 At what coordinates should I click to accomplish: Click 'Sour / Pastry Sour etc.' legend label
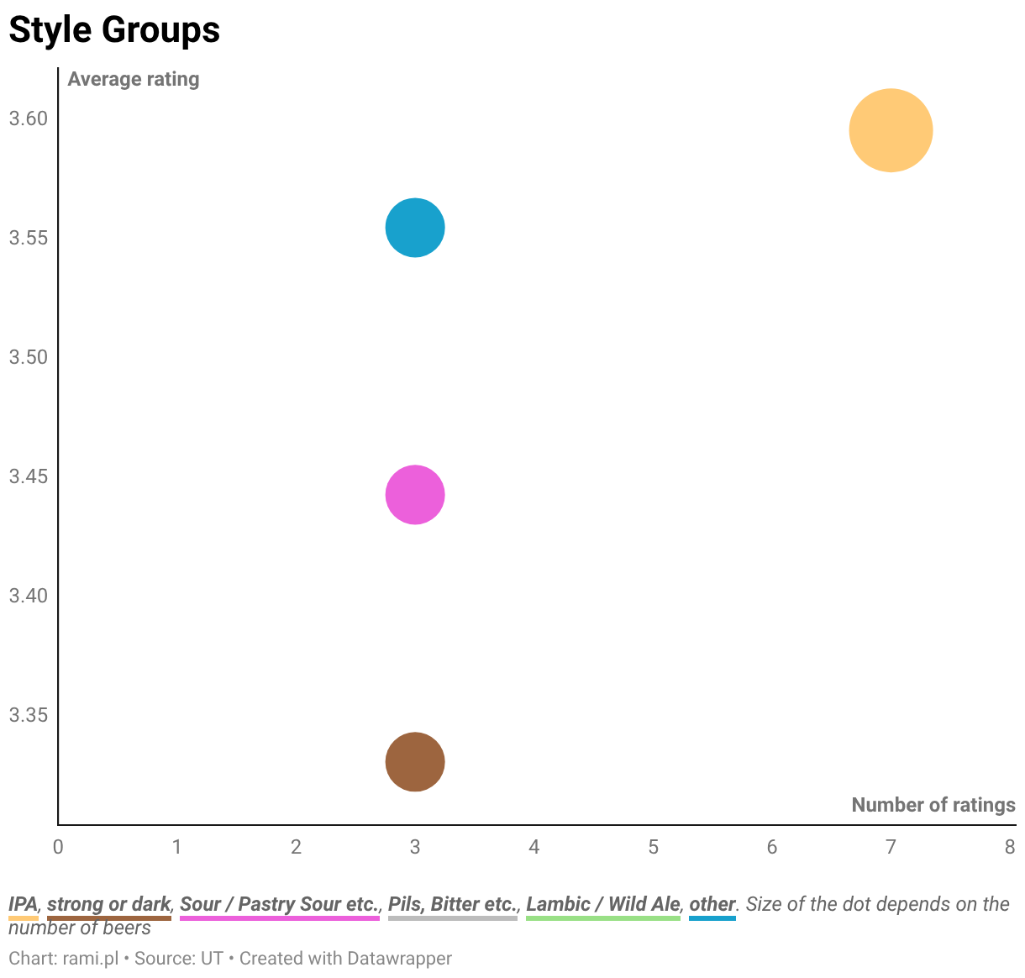click(x=280, y=904)
